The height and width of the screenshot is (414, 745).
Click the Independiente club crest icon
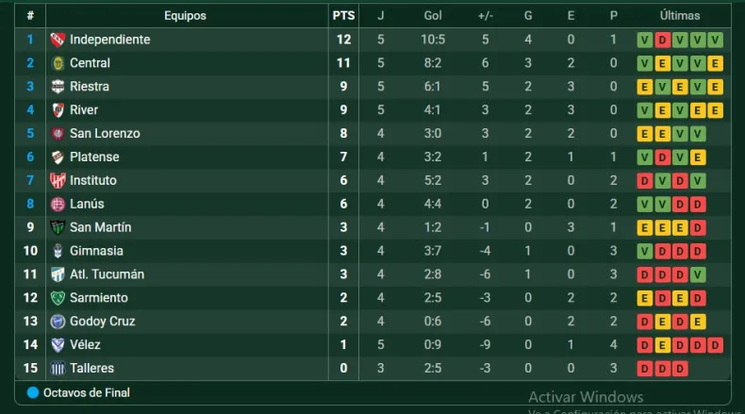tap(57, 40)
